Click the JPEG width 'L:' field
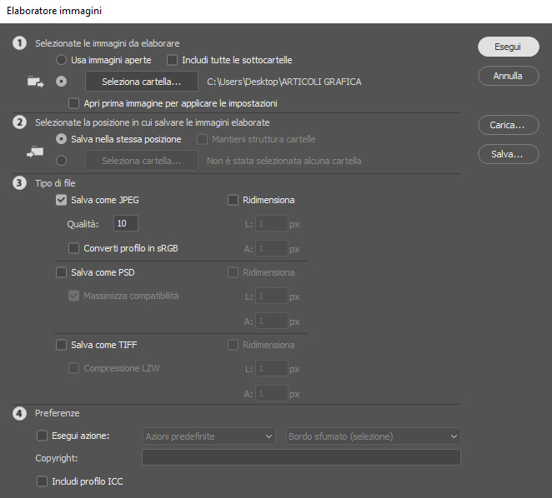 272,223
